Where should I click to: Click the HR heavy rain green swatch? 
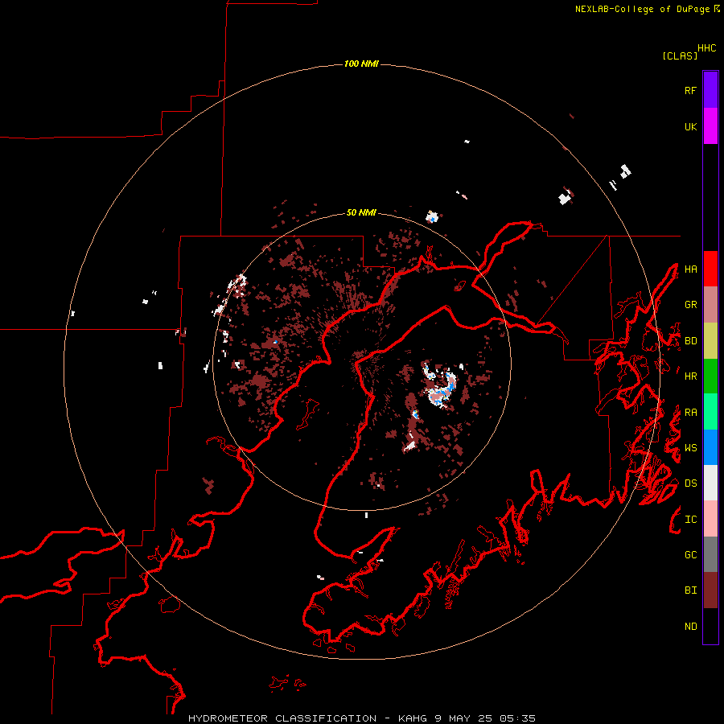click(710, 376)
